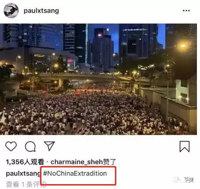This screenshot has width=200, height=189.
Task: Tap the yellow umbrella in the crowd
Action: pos(58,115)
